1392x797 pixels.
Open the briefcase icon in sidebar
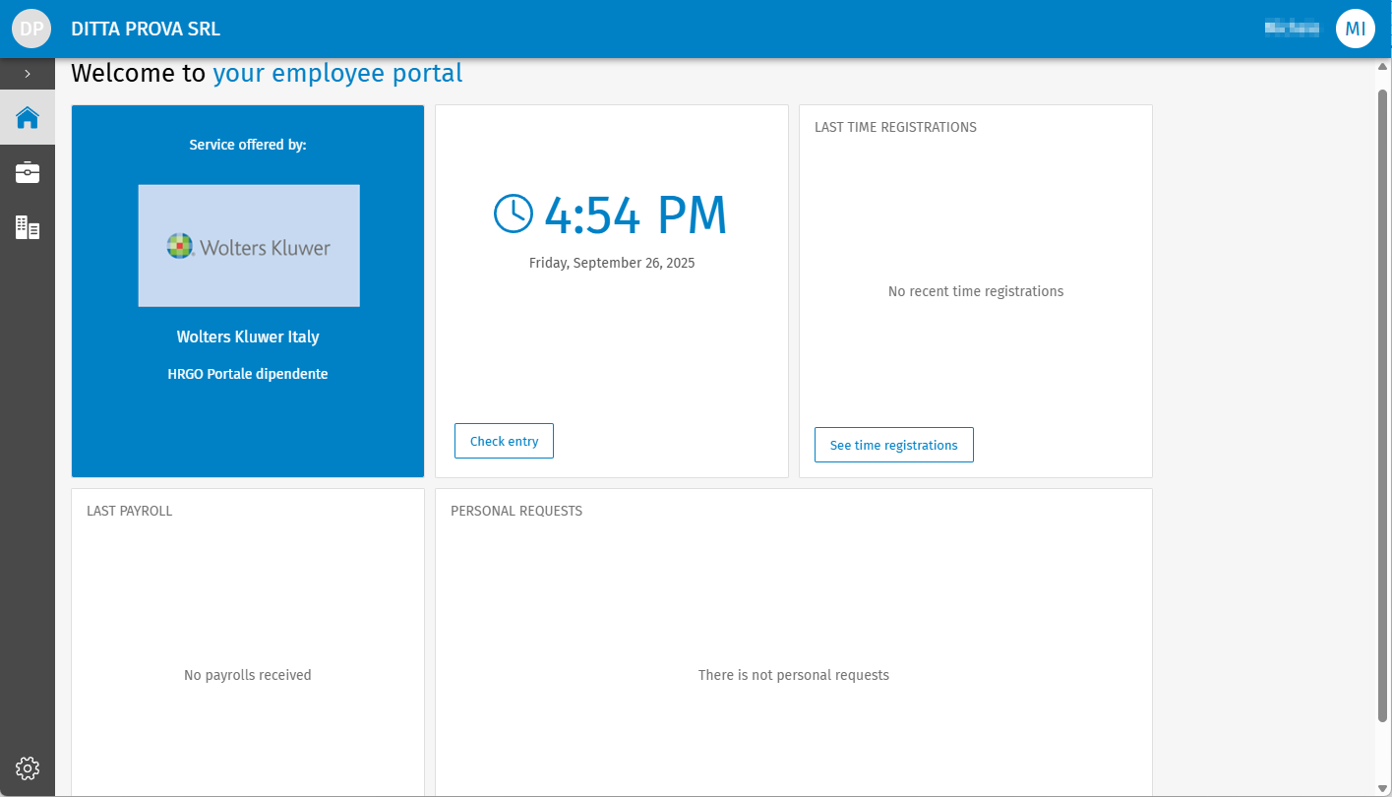(x=28, y=172)
